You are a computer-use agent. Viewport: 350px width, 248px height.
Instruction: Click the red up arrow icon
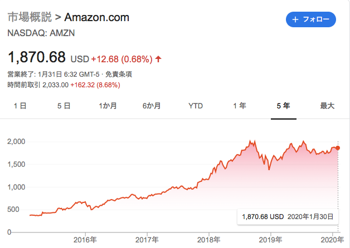158,58
